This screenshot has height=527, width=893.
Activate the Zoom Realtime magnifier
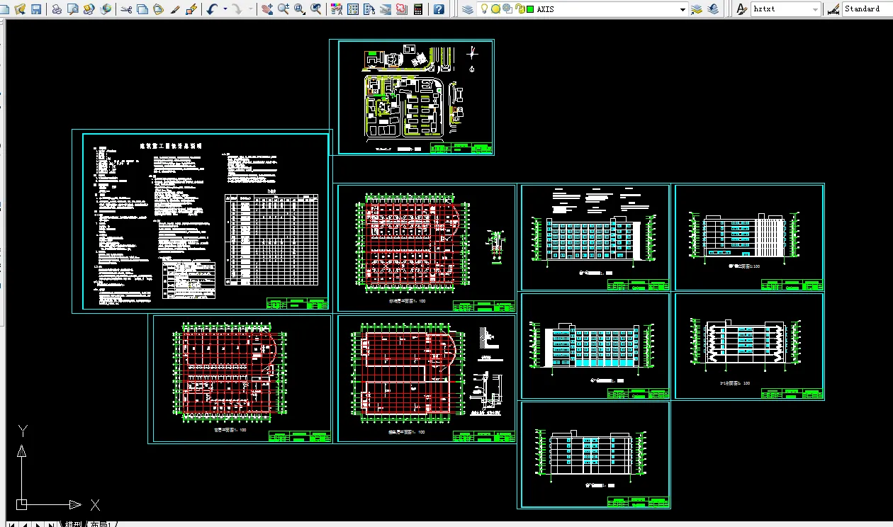(x=283, y=9)
